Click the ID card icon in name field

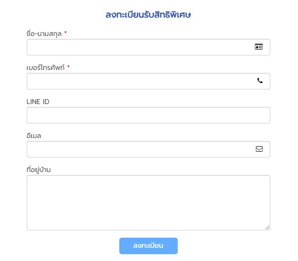coord(259,47)
